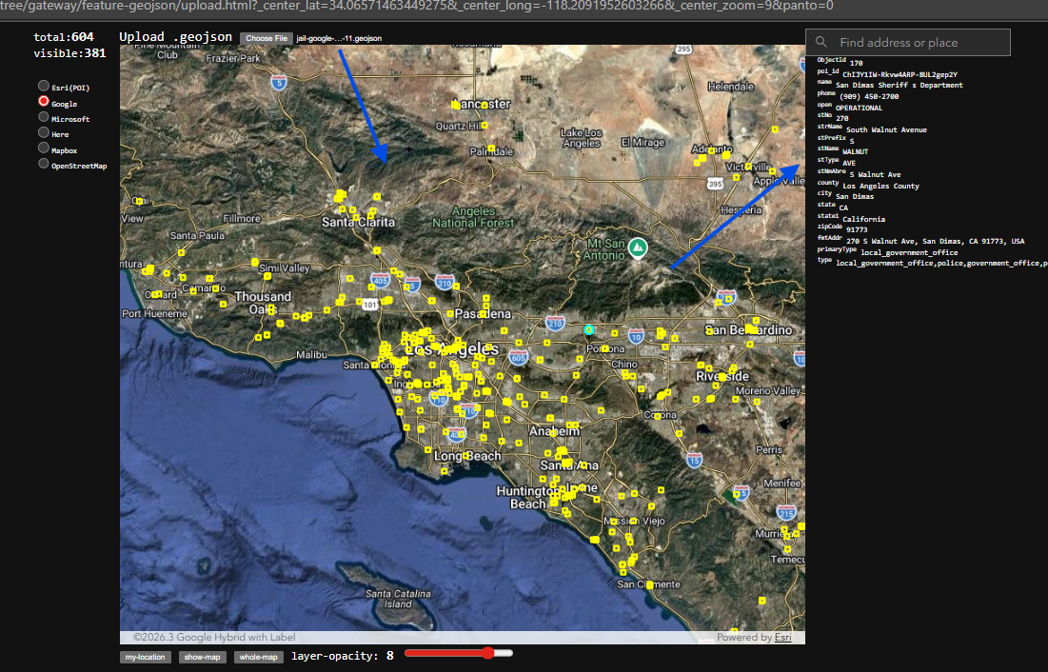Focus the Find address or place field

coord(919,43)
